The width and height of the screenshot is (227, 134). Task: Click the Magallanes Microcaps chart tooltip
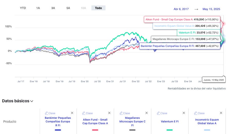click(186, 39)
